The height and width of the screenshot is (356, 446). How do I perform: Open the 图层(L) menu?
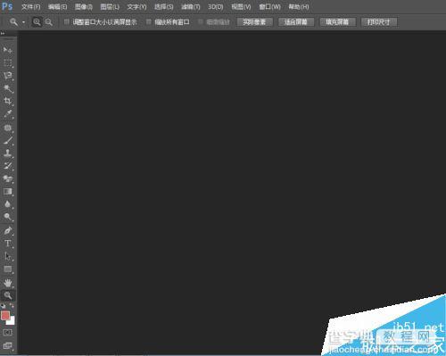coord(110,6)
